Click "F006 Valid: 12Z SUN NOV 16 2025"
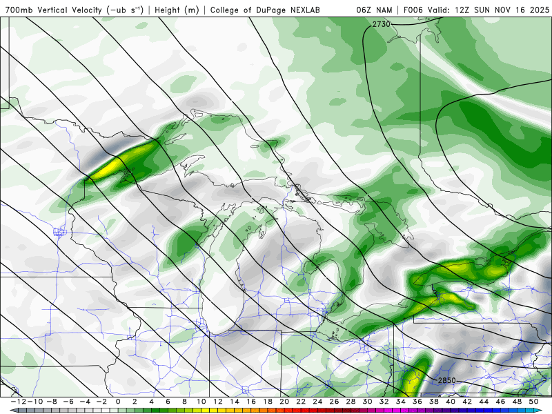 (x=476, y=10)
